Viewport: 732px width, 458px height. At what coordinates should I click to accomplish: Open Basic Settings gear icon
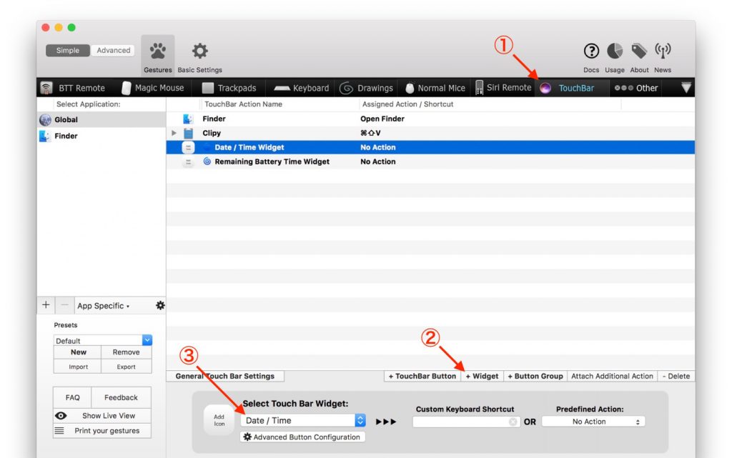pos(200,51)
